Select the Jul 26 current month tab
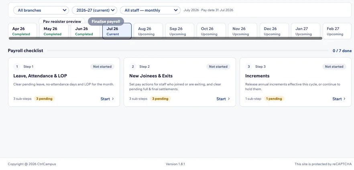The height and width of the screenshot is (170, 354). pyautogui.click(x=117, y=31)
